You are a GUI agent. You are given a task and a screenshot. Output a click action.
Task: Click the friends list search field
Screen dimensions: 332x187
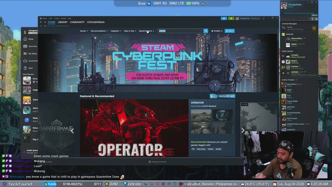point(295,19)
